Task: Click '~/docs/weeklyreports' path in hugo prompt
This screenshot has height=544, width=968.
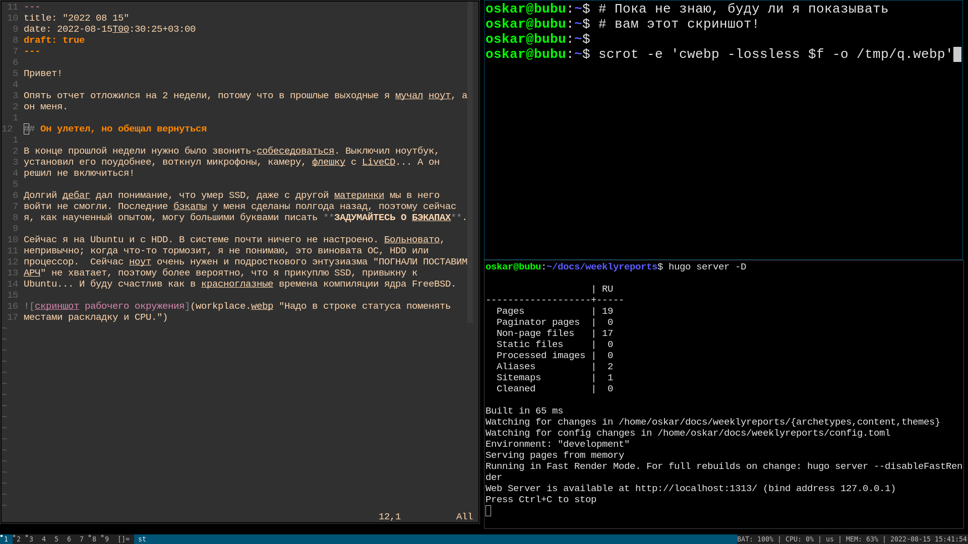Action: pos(602,267)
